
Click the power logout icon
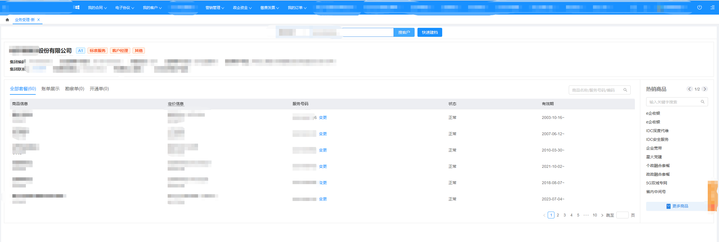coord(700,7)
